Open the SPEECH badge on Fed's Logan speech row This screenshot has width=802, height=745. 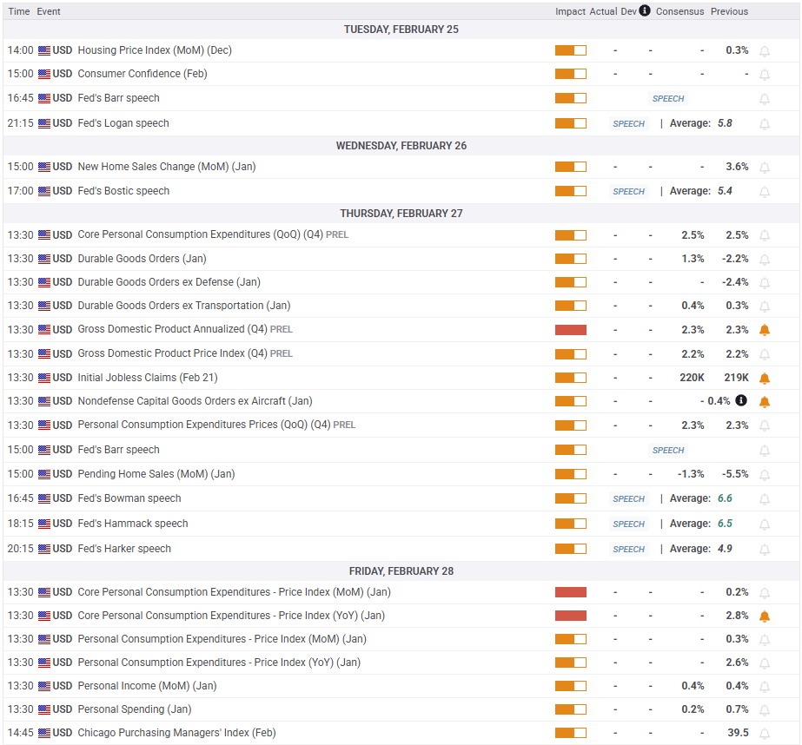coord(628,123)
